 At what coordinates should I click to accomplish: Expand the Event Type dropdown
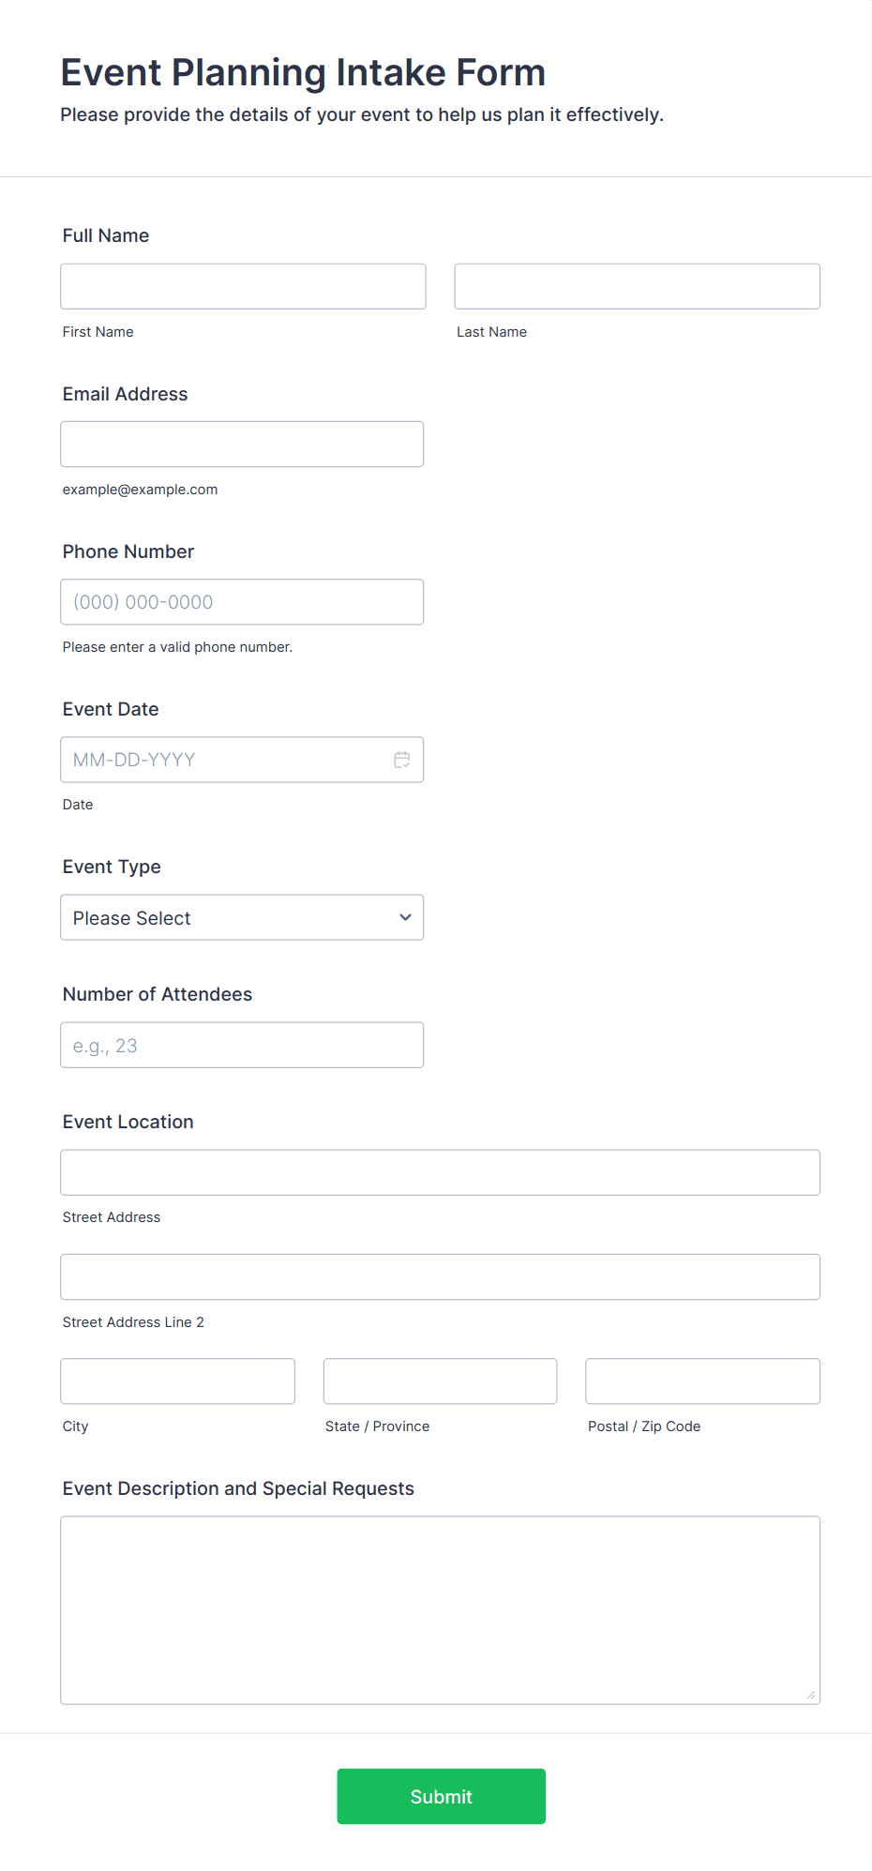click(x=241, y=917)
